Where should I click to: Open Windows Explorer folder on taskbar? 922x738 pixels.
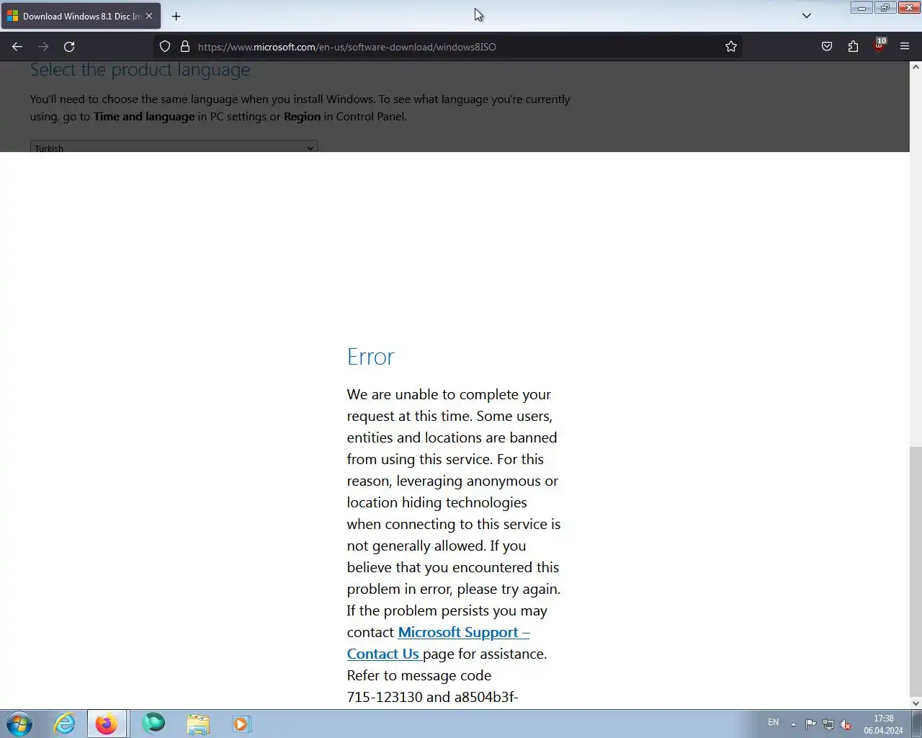(x=198, y=724)
